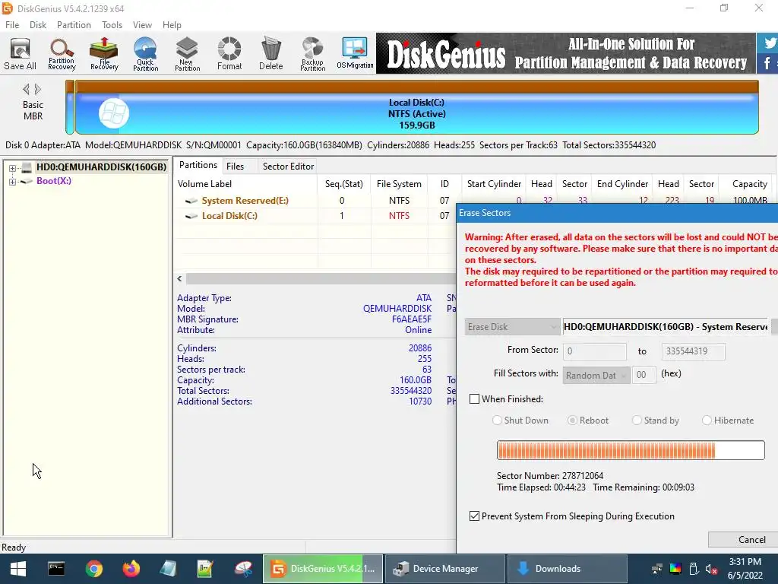Click DiskGenius taskbar button
The width and height of the screenshot is (778, 584).
[323, 569]
